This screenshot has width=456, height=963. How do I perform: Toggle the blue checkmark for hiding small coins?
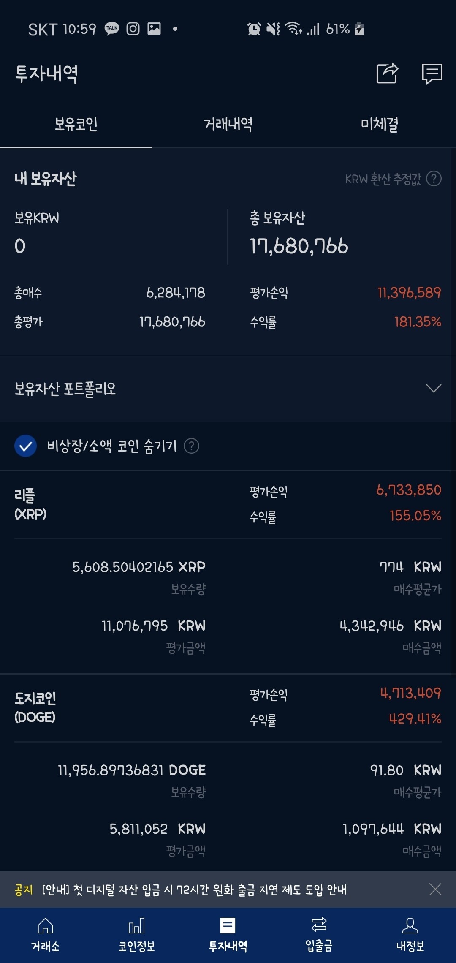[25, 446]
